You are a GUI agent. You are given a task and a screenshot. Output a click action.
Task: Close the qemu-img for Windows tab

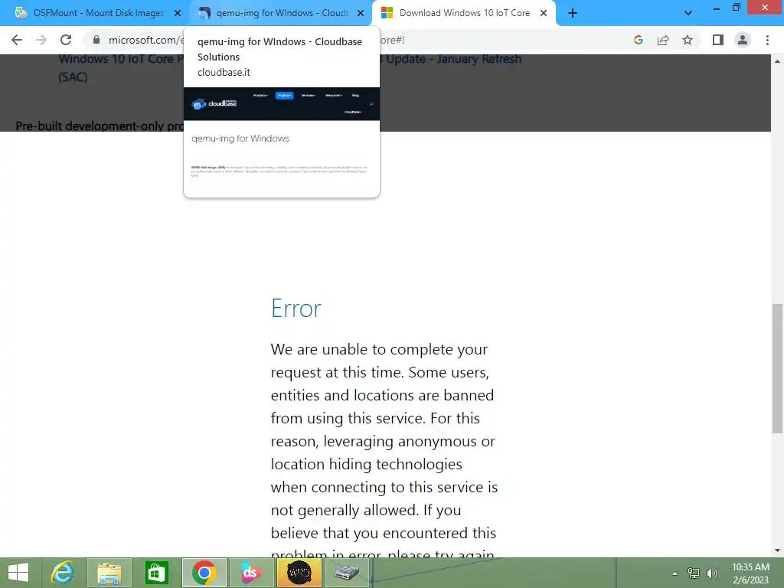pos(361,14)
